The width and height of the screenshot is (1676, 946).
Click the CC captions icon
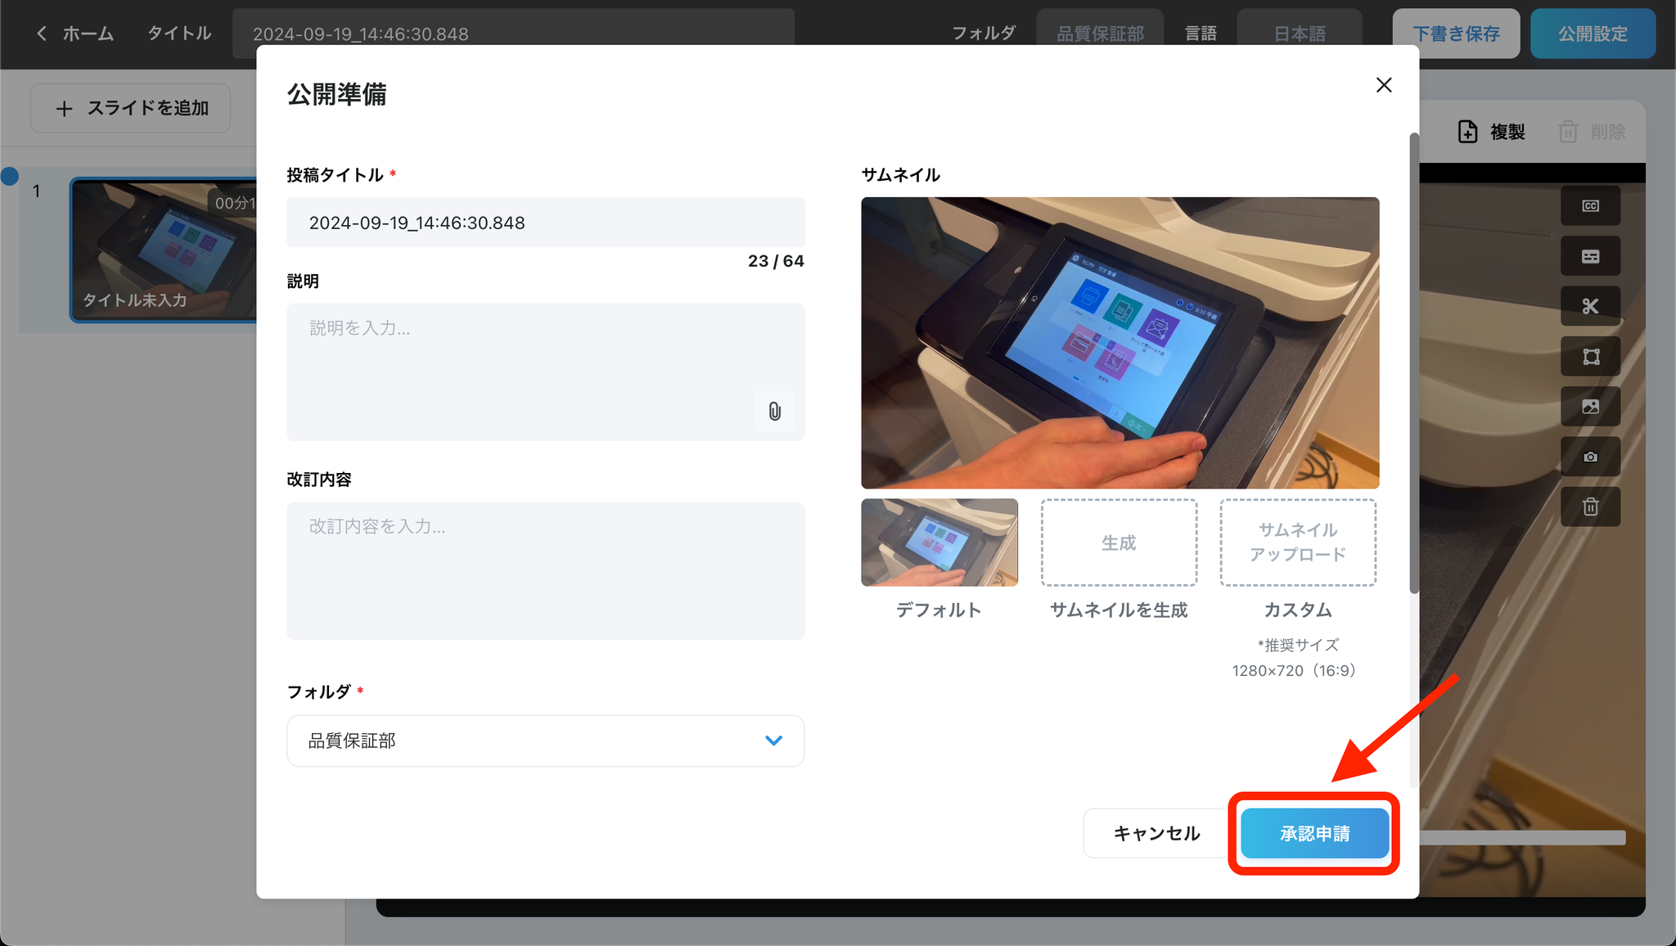1590,206
